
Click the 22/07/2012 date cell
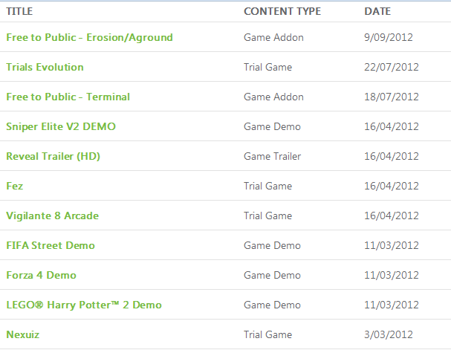click(392, 67)
